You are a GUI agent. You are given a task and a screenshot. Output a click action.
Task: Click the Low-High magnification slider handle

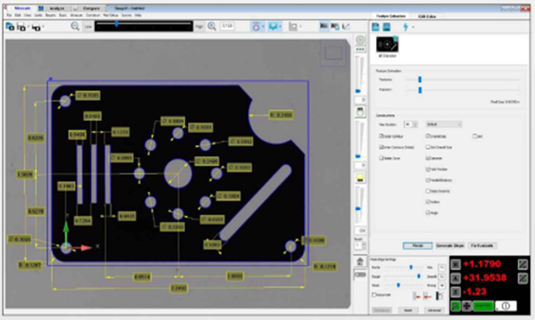point(117,24)
